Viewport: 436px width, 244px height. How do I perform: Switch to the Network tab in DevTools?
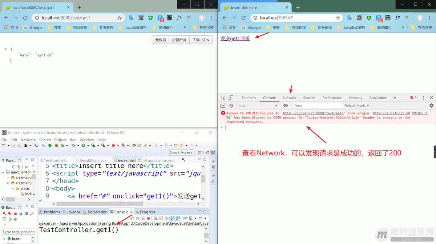tap(289, 97)
